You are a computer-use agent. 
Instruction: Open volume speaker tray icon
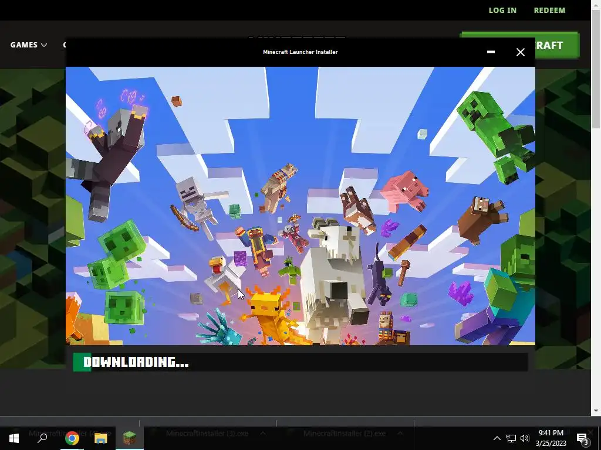pyautogui.click(x=525, y=438)
